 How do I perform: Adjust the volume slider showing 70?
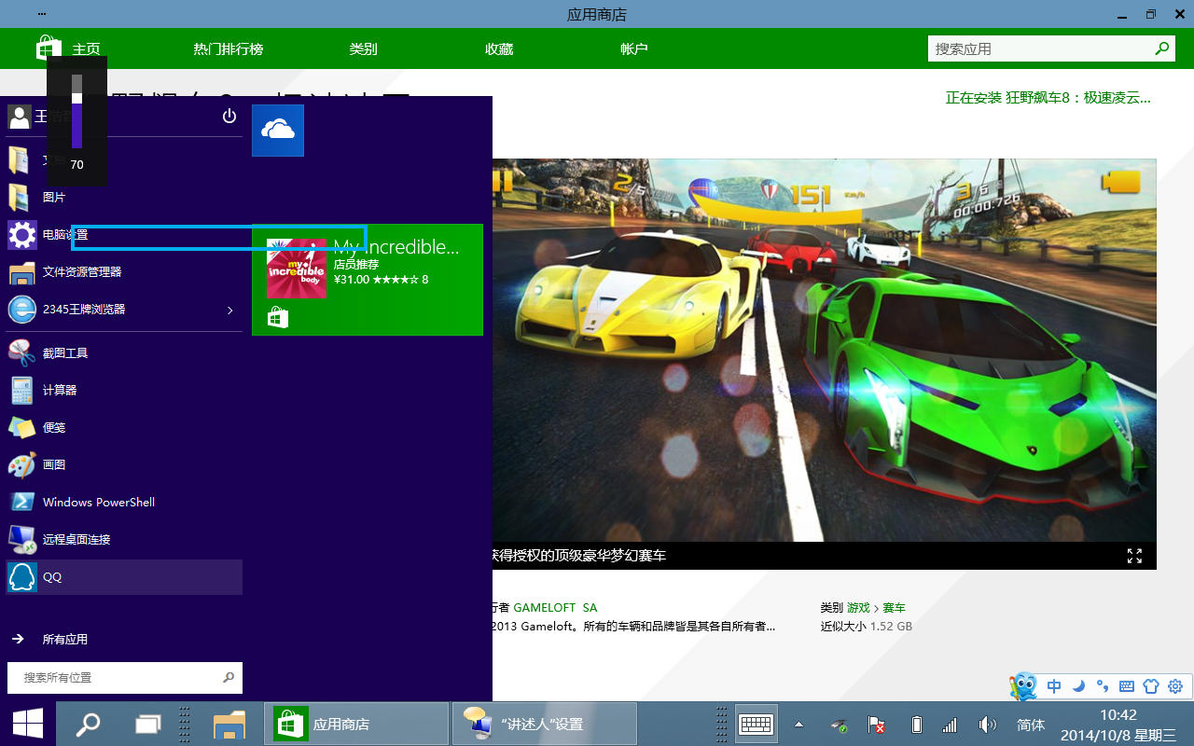(77, 110)
